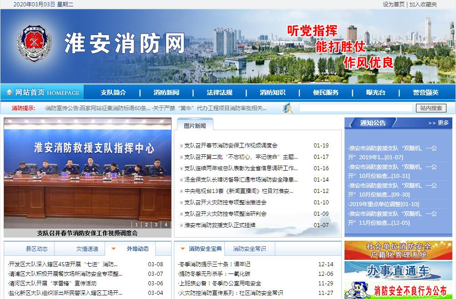Image resolution: width=456 pixels, height=299 pixels.
Task: Click the magnifying glass search icon
Action: [x=288, y=108]
